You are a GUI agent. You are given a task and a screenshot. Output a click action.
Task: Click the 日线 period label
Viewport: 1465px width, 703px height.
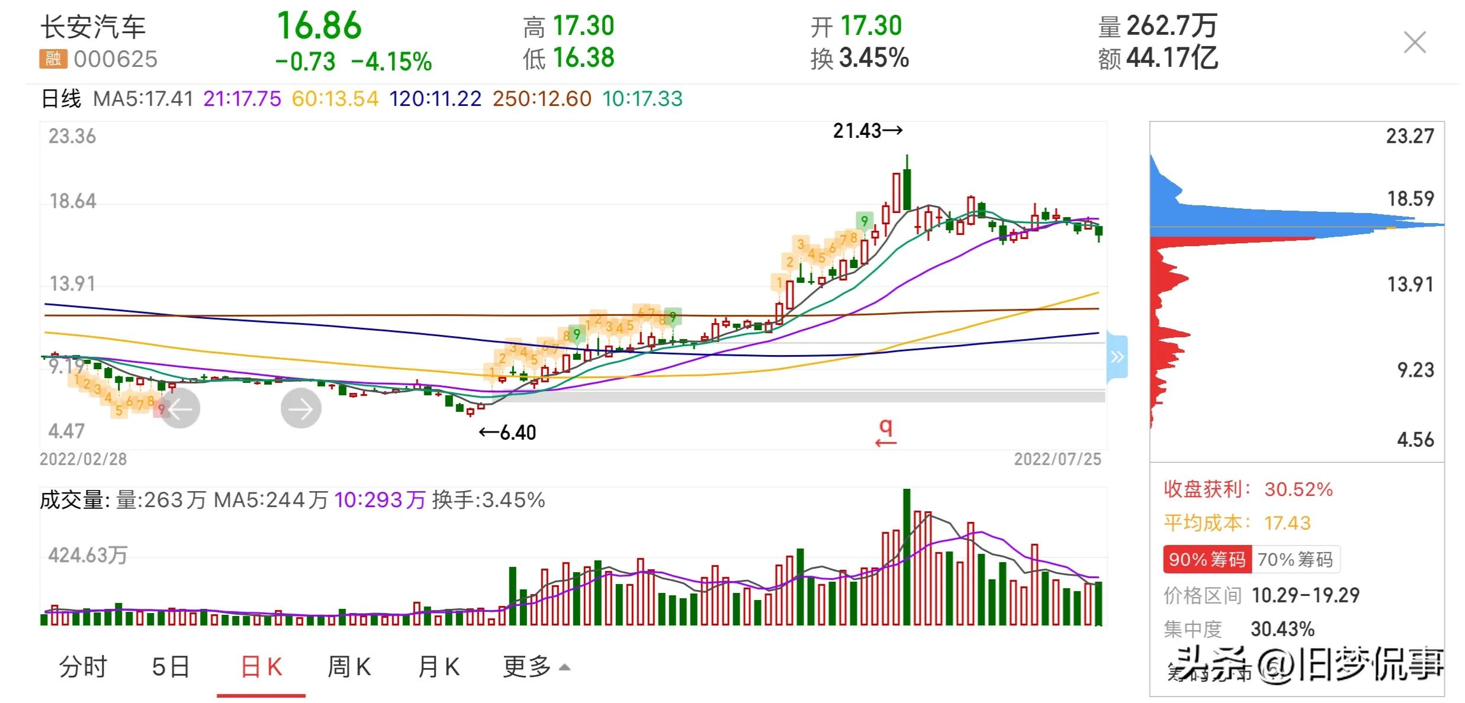[61, 99]
